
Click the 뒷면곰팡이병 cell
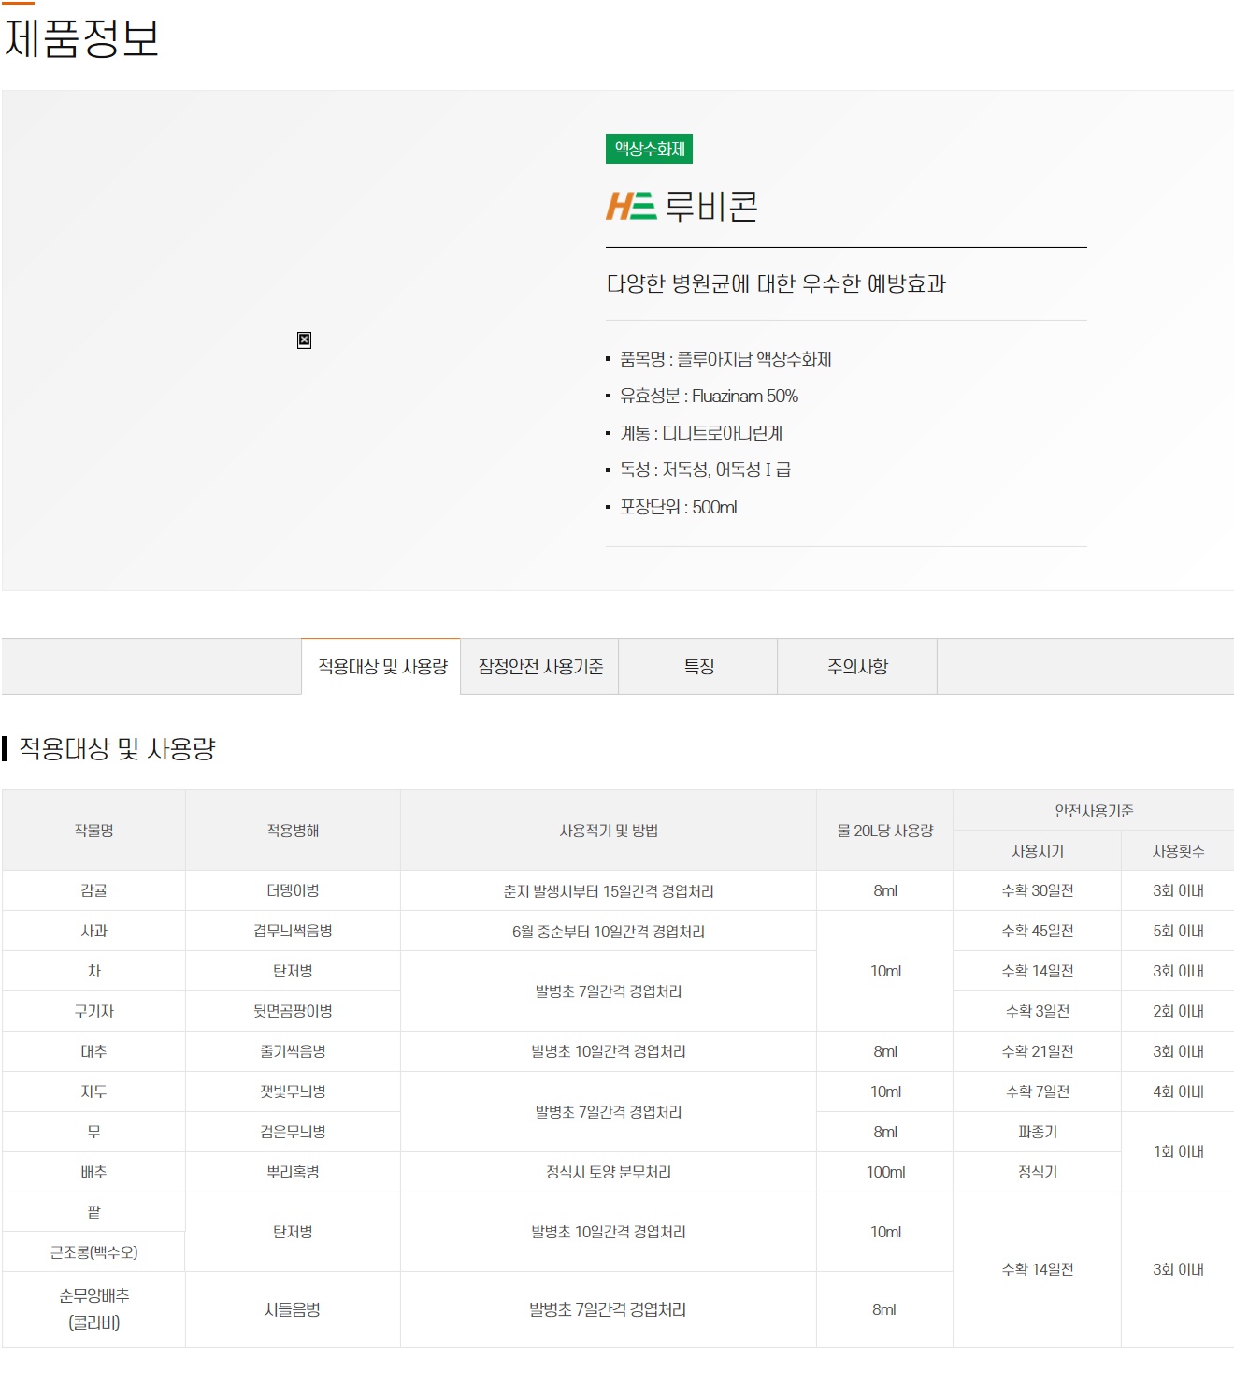(293, 1011)
